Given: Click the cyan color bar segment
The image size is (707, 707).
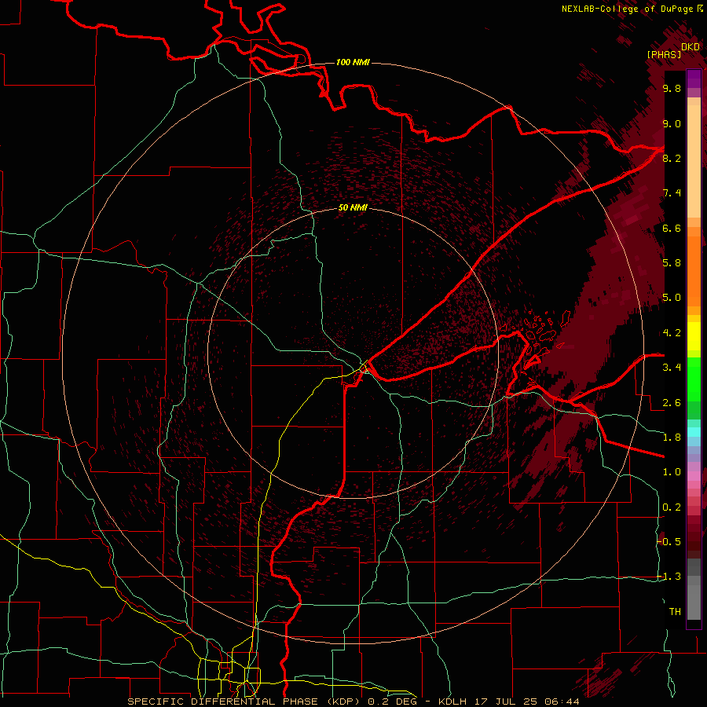Looking at the screenshot, I should [694, 432].
